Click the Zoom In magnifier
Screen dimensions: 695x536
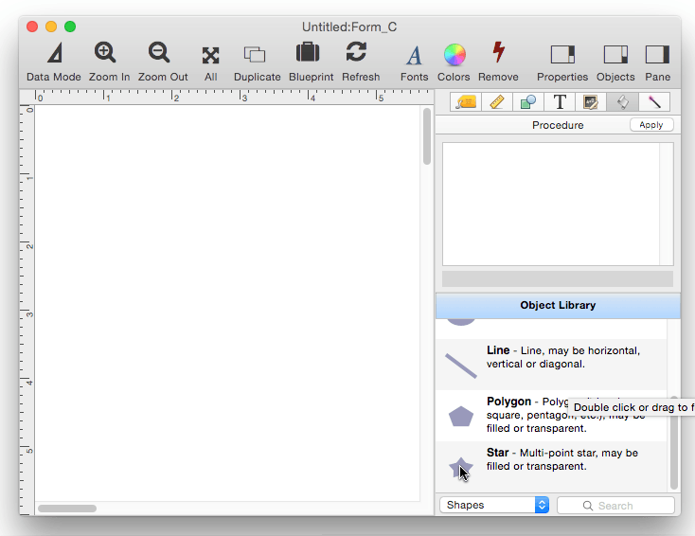[x=105, y=53]
